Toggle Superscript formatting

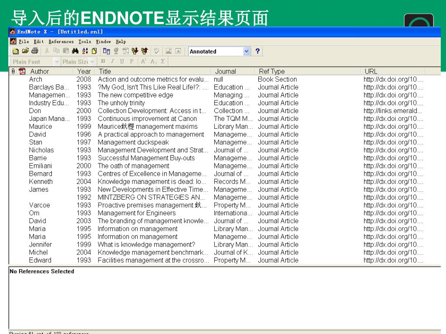tap(144, 61)
